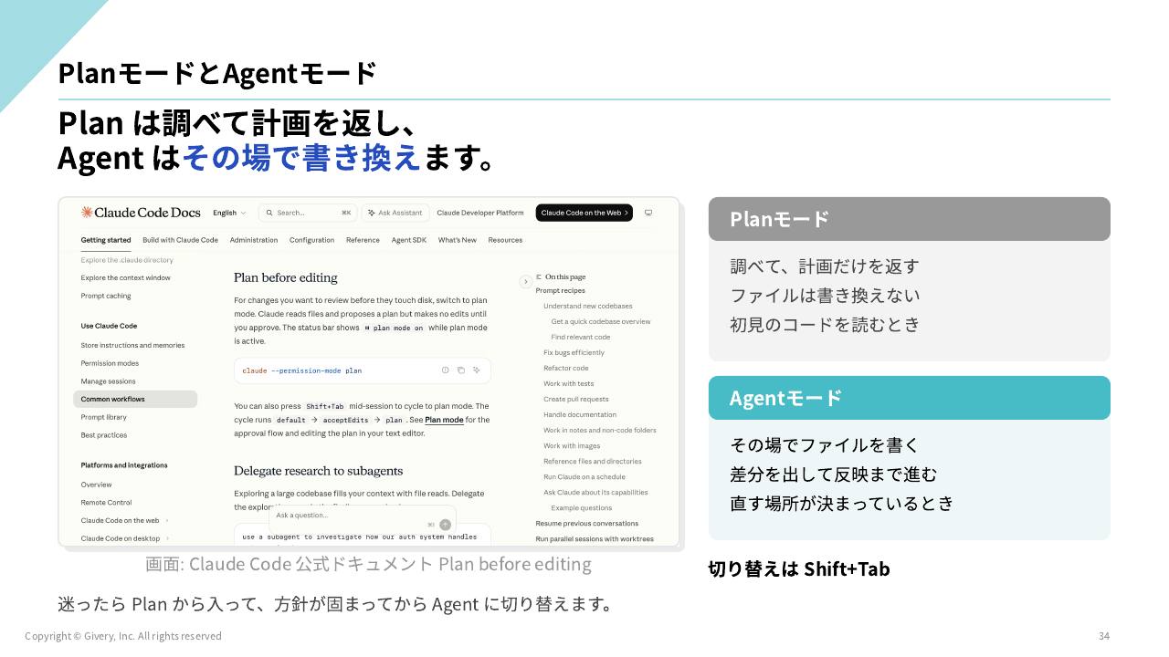The image size is (1169, 657).
Task: Switch to Build with Claude Code tab
Action: point(180,240)
